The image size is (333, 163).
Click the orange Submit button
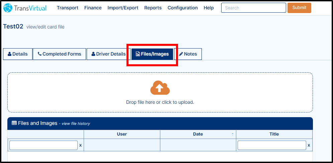299,8
